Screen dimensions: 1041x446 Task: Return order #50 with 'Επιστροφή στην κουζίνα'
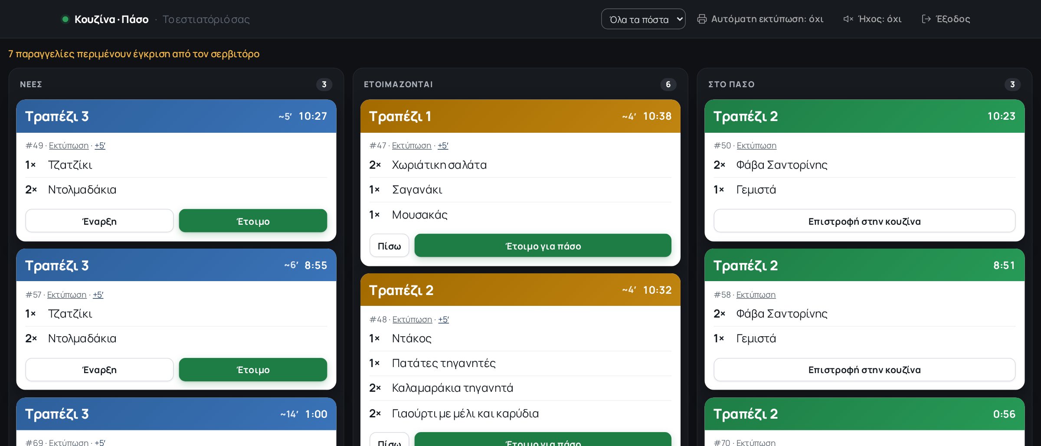coord(864,221)
